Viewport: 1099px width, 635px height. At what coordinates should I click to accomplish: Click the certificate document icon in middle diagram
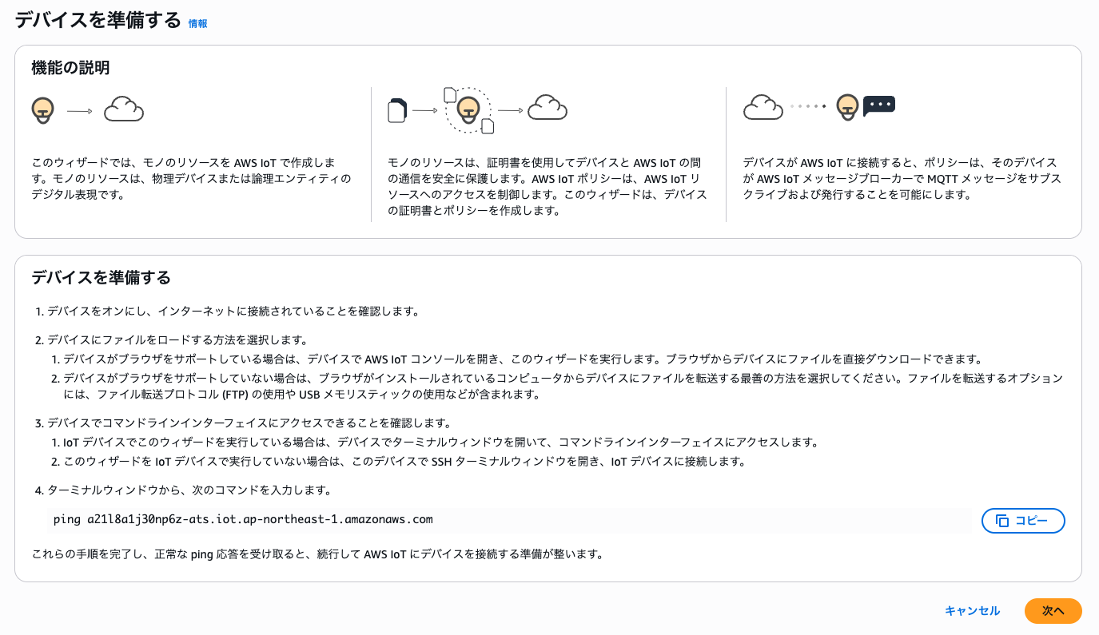(397, 109)
